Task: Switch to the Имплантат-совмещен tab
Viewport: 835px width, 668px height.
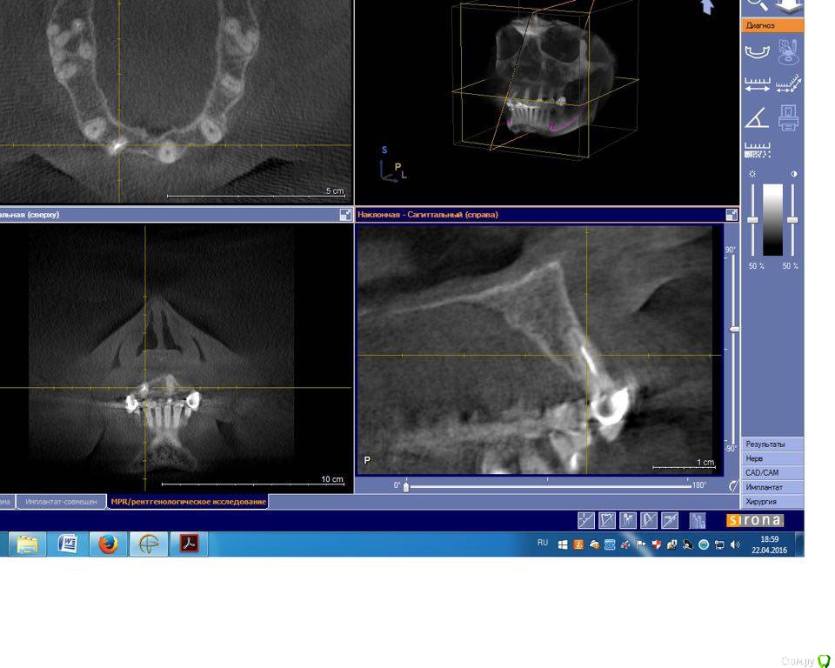Action: pyautogui.click(x=61, y=502)
